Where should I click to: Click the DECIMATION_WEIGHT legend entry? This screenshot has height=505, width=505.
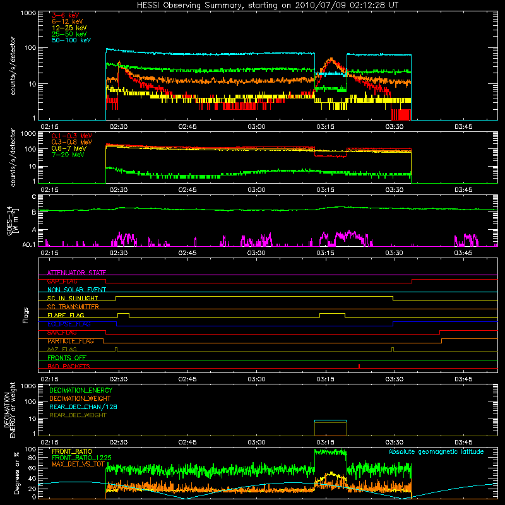[x=80, y=399]
